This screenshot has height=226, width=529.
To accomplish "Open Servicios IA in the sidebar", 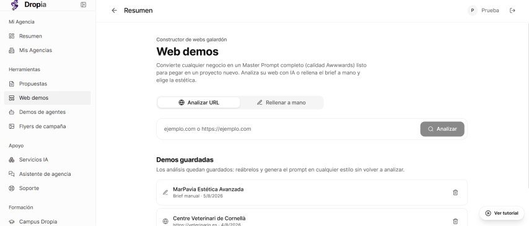I will point(47,160).
